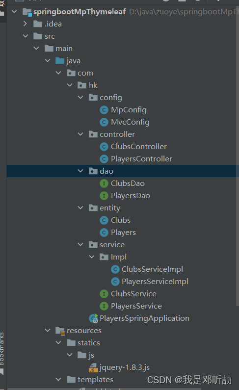The image size is (239, 390).
Task: Select the PlayersDao interface
Action: pos(131,196)
